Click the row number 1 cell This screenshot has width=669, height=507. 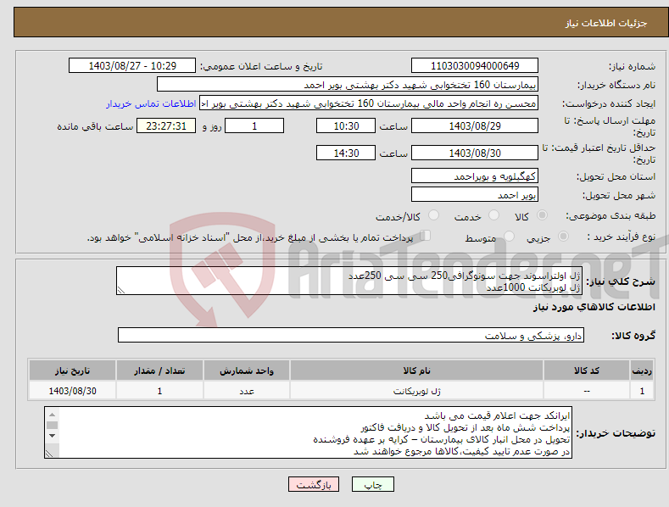[642, 391]
